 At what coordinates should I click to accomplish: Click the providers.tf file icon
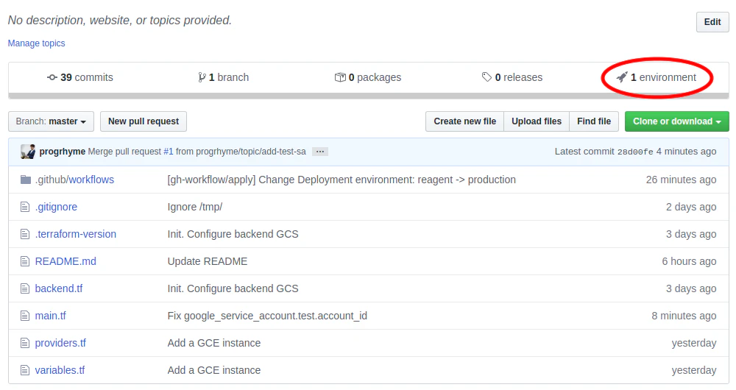25,343
